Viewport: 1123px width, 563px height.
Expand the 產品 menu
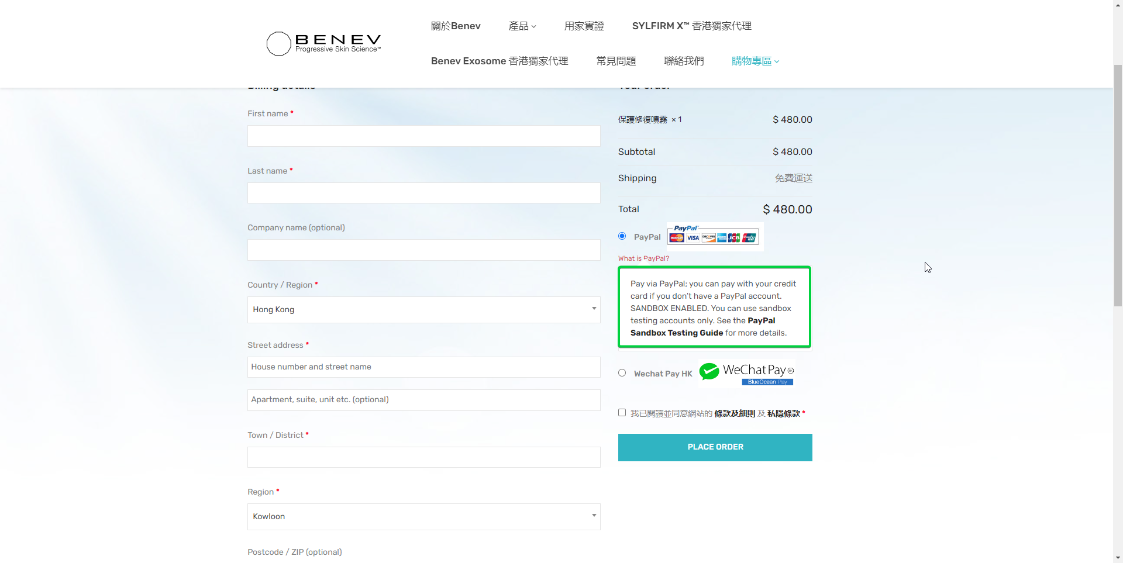pyautogui.click(x=522, y=26)
